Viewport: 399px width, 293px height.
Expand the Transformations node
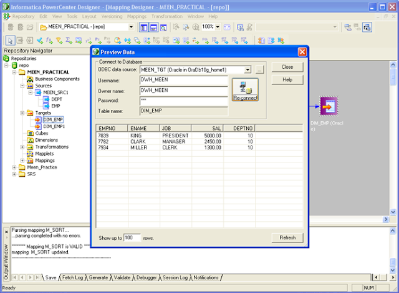pyautogui.click(x=22, y=147)
